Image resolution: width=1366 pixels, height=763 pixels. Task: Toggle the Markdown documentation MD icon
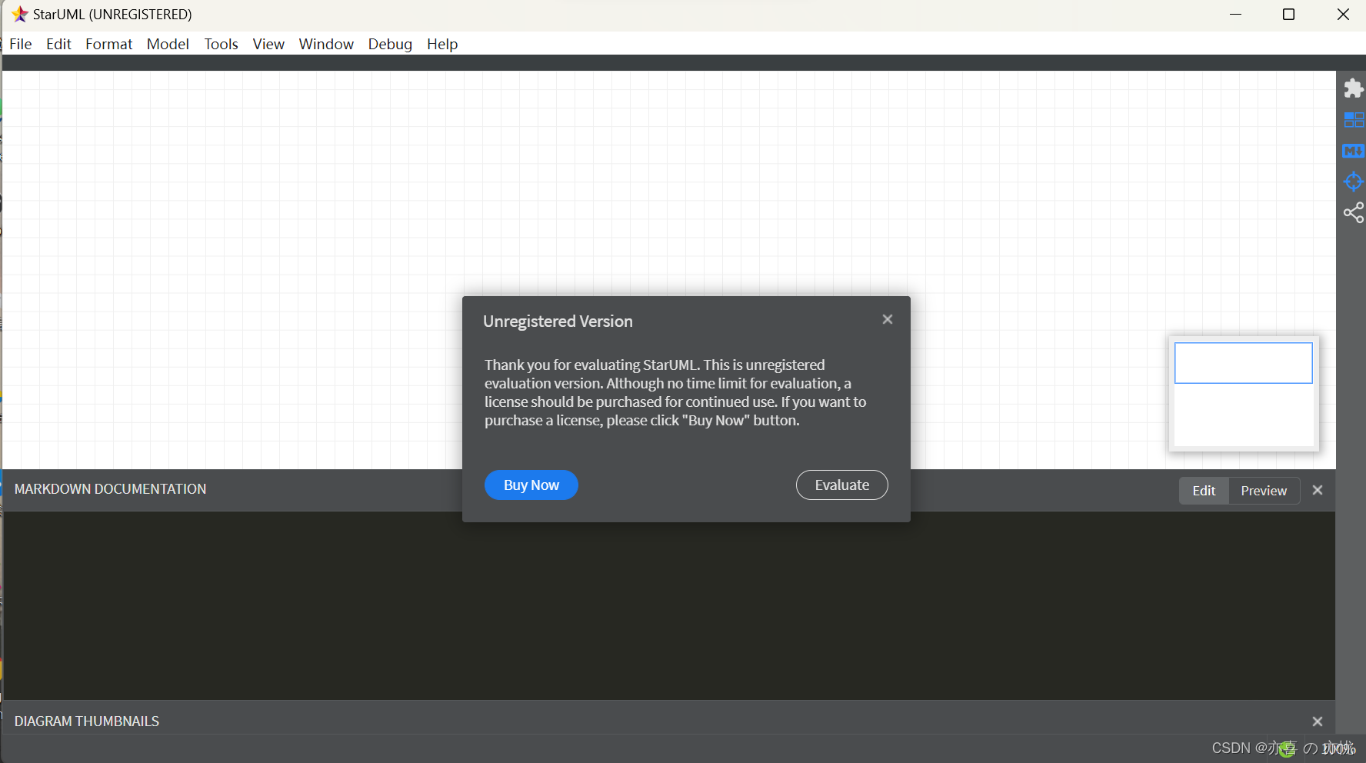1354,151
